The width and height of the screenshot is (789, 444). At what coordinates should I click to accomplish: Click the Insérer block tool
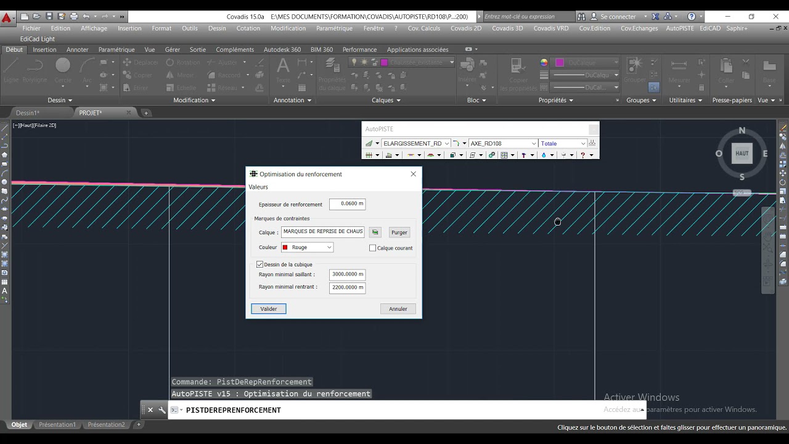tap(467, 71)
